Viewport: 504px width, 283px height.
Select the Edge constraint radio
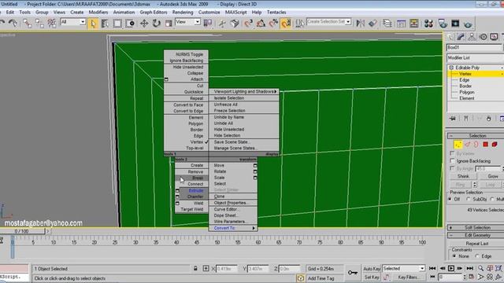[477, 256]
